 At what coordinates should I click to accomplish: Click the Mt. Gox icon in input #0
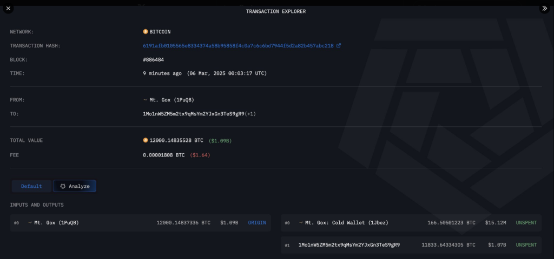(30, 222)
